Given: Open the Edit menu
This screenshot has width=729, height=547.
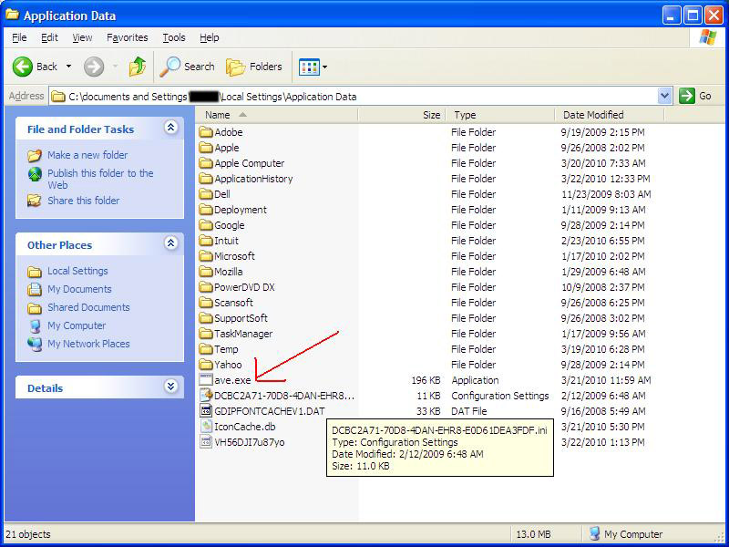Looking at the screenshot, I should click(49, 37).
